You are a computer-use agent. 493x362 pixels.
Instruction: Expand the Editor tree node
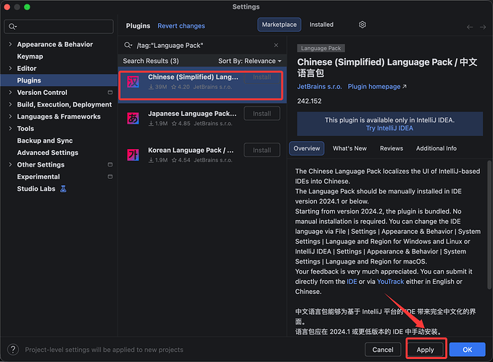point(10,68)
